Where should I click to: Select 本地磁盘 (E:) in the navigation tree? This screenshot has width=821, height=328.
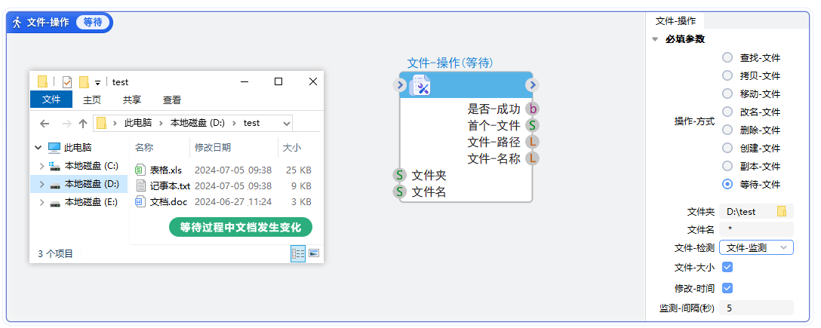click(x=91, y=202)
